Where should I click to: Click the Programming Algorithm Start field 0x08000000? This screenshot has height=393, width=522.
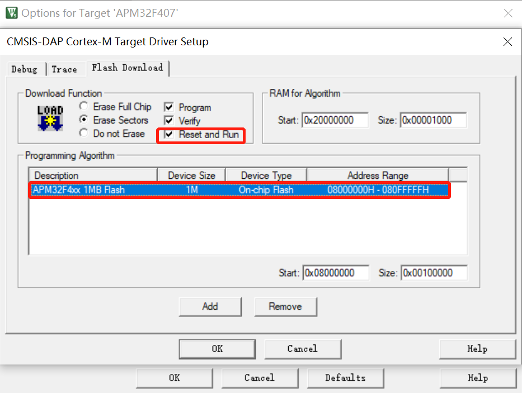tap(336, 273)
